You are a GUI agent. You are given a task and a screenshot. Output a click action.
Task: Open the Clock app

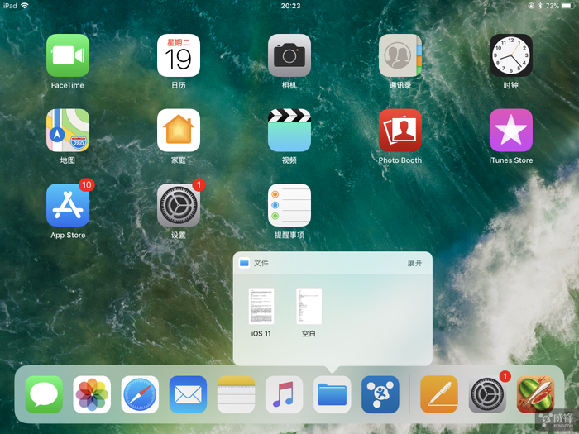coord(510,55)
